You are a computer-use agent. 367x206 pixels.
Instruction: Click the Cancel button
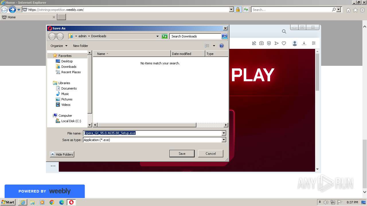(211, 154)
